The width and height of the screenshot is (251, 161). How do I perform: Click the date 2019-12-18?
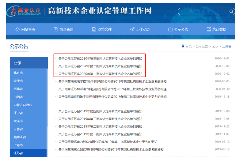point(222,96)
